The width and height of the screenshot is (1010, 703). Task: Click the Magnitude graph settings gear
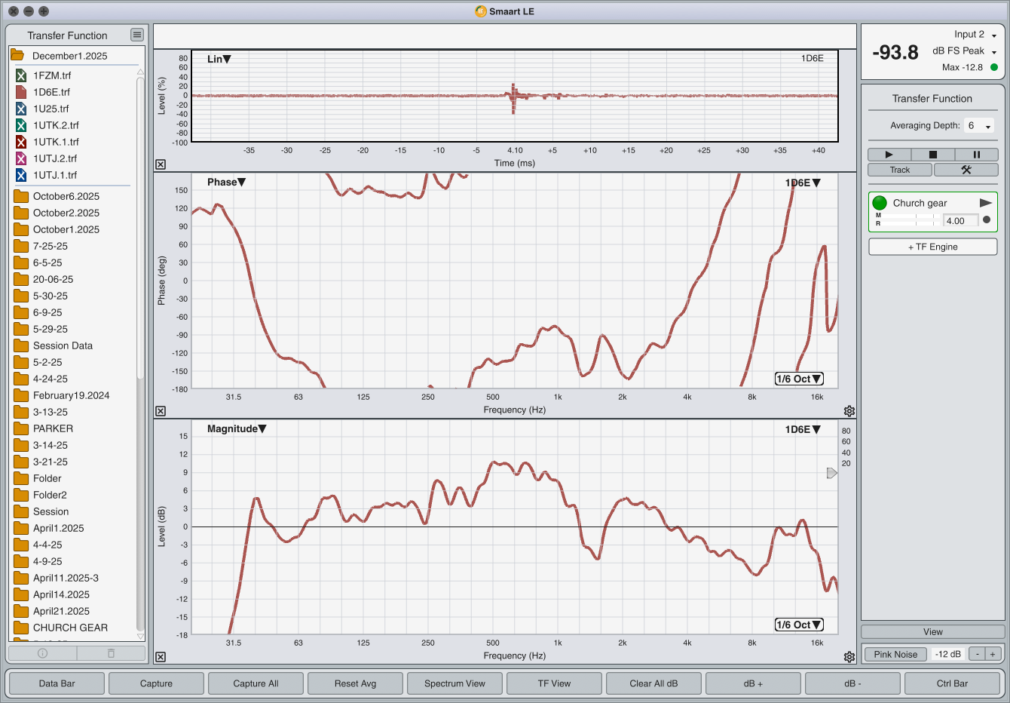(x=849, y=657)
